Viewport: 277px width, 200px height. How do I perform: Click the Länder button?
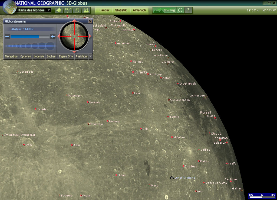[104, 10]
